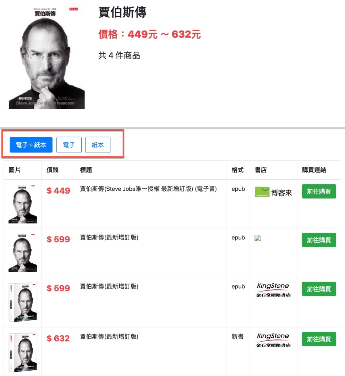Click the 格式 column header
Image resolution: width=345 pixels, height=376 pixels.
coord(238,170)
